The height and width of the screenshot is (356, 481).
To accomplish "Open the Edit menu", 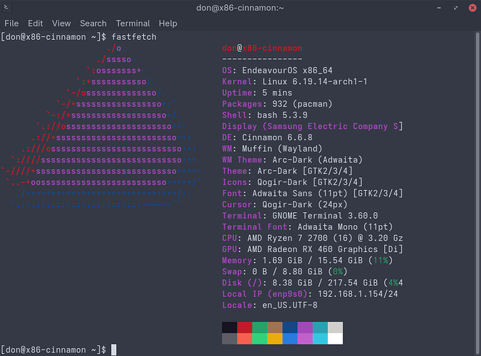I will [36, 23].
